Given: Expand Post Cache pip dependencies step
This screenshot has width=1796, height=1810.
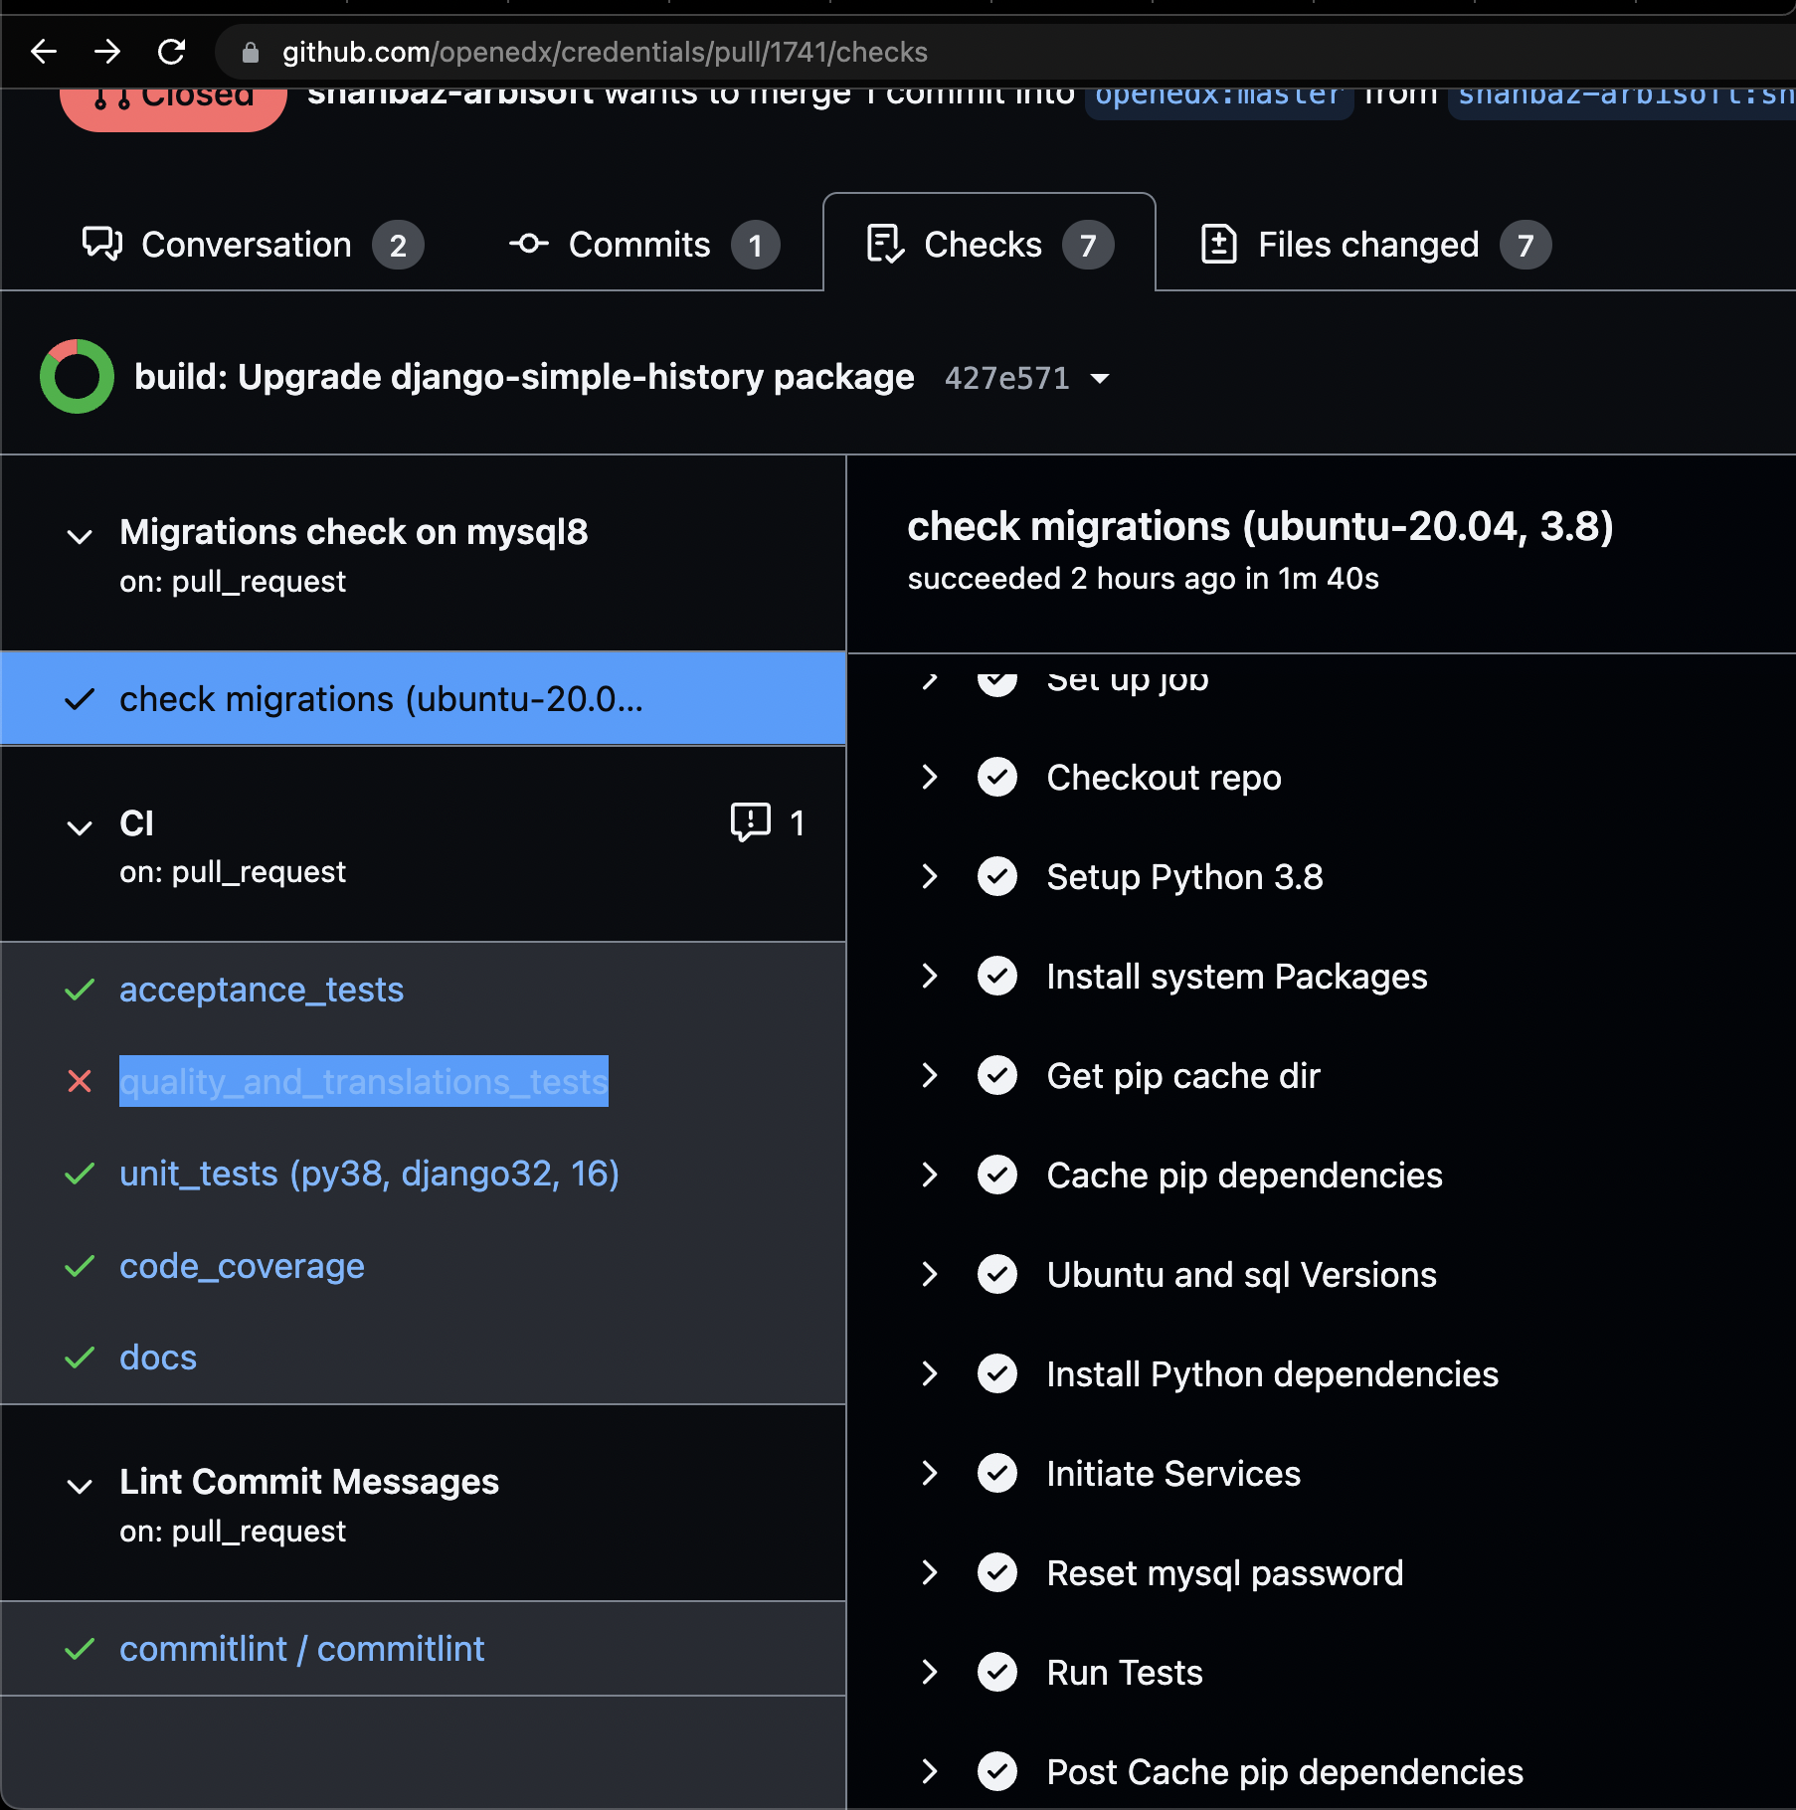Looking at the screenshot, I should 930,1771.
